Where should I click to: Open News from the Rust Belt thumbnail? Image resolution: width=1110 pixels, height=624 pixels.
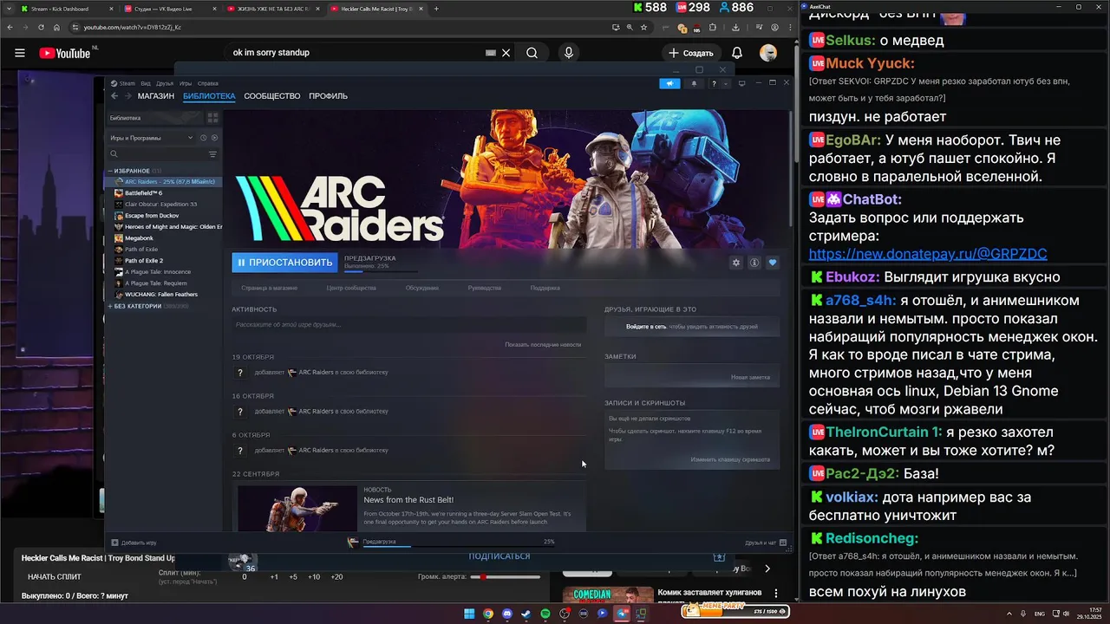tap(297, 508)
